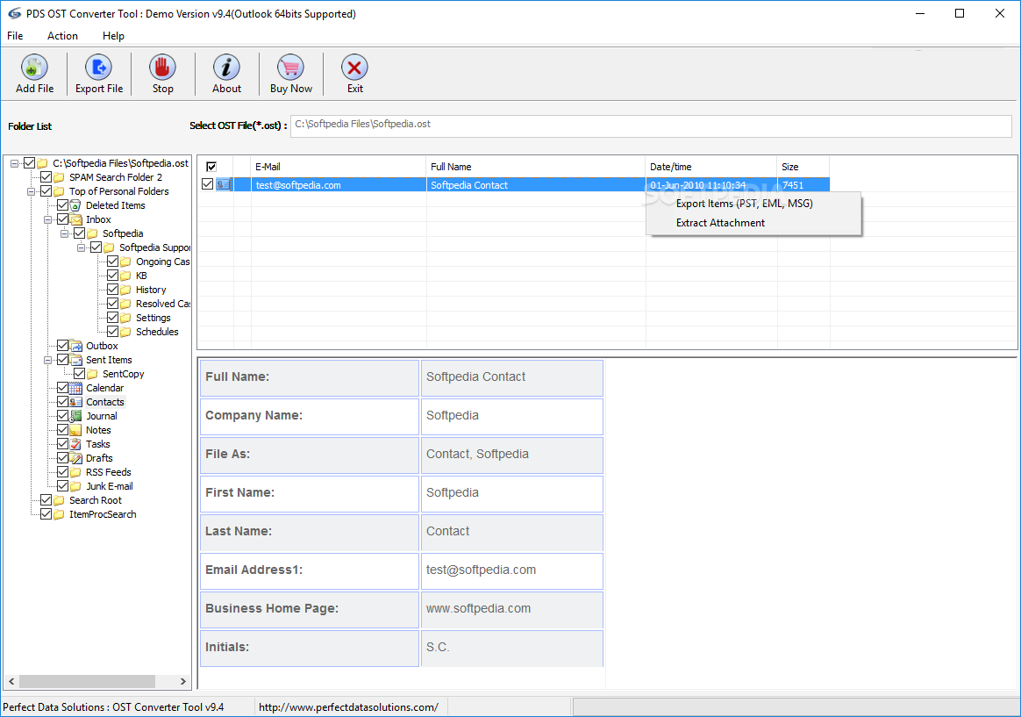Viewport: 1021px width, 717px height.
Task: Click the RSS Feeds folder icon
Action: click(75, 472)
